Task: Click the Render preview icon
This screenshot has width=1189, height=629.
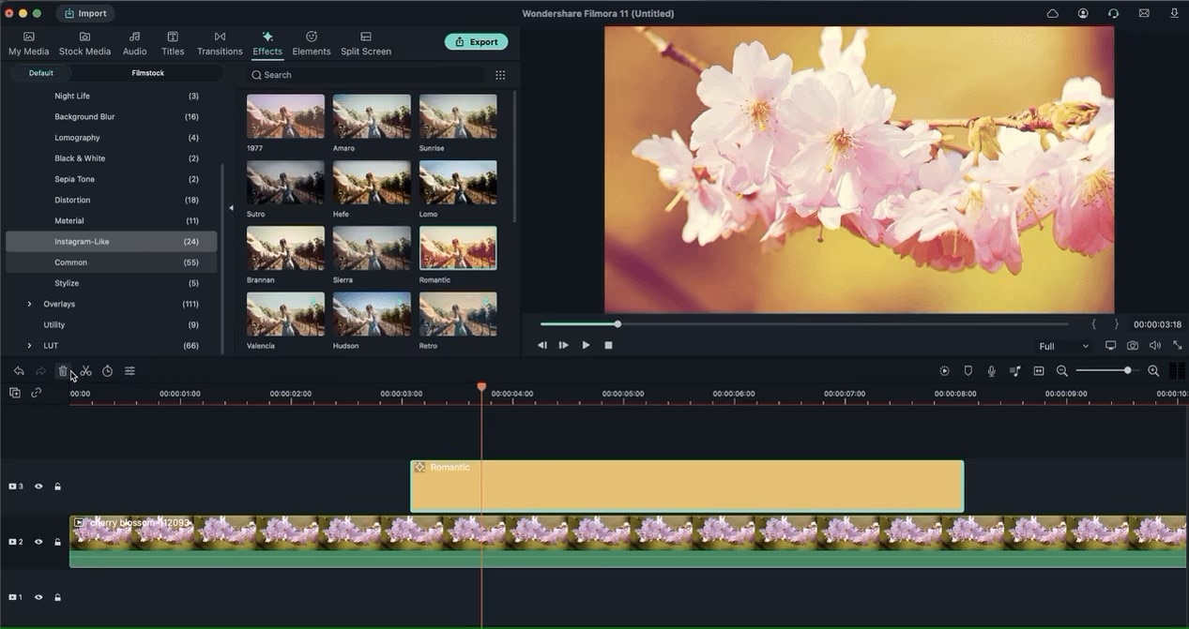Action: coord(944,371)
